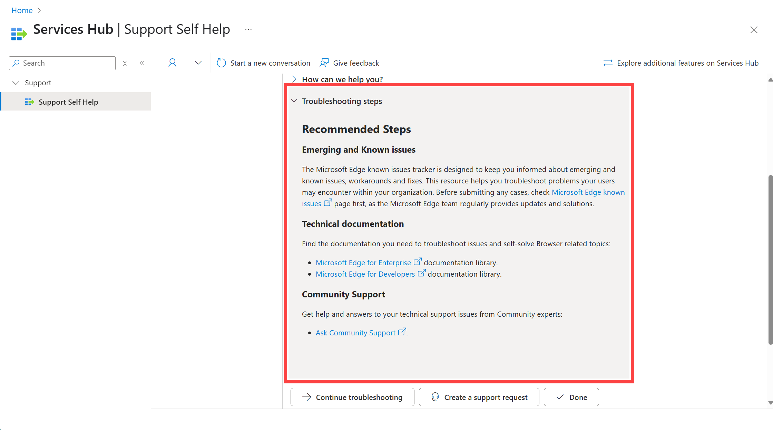Click the collapse navigation panel icon
Screen dimensions: 773x430
pos(142,63)
